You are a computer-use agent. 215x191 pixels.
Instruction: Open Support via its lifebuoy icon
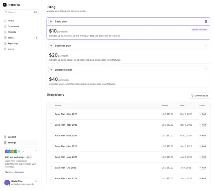click(5, 137)
